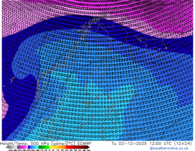Pick the bright green -8 legend swatch
The image size is (195, 151).
pyautogui.click(x=48, y=147)
